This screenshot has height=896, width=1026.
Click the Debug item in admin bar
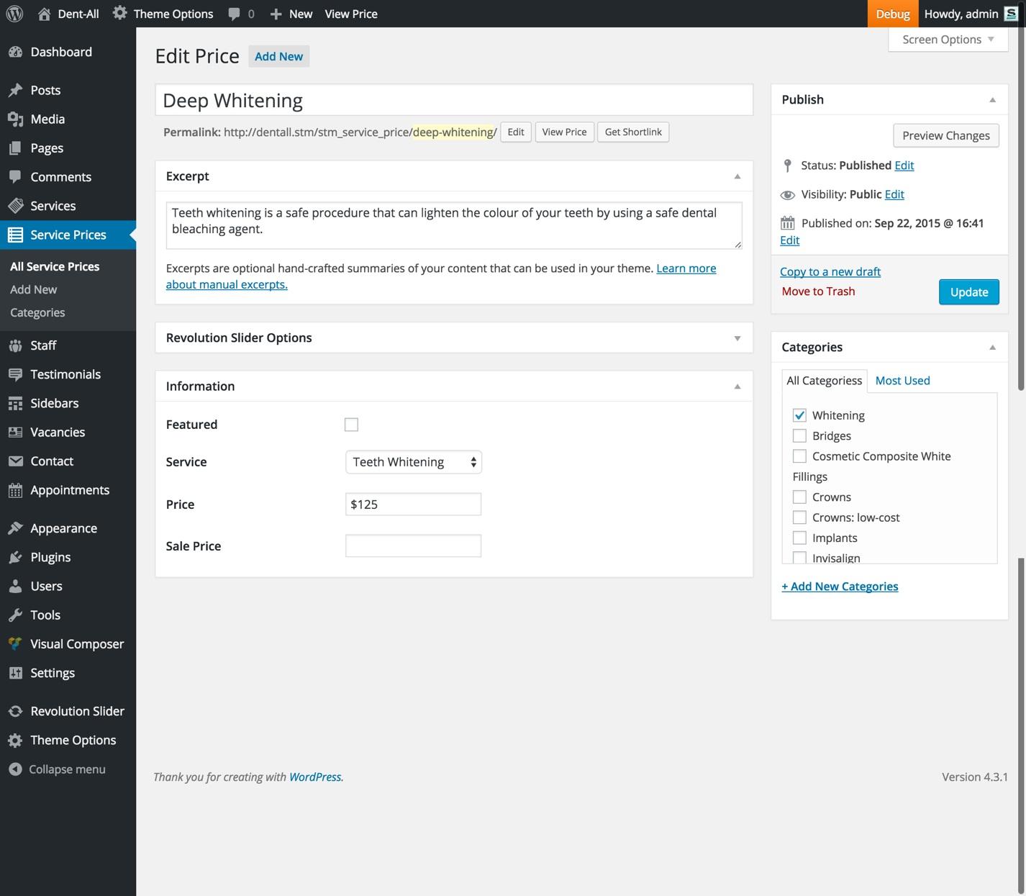[893, 14]
